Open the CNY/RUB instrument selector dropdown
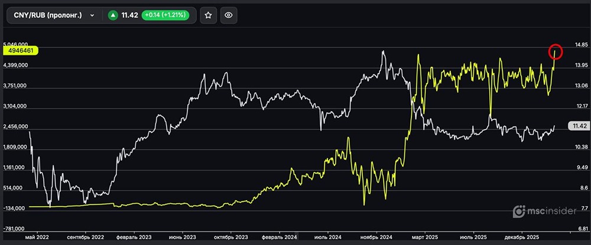Image resolution: width=591 pixels, height=245 pixels. click(x=54, y=15)
